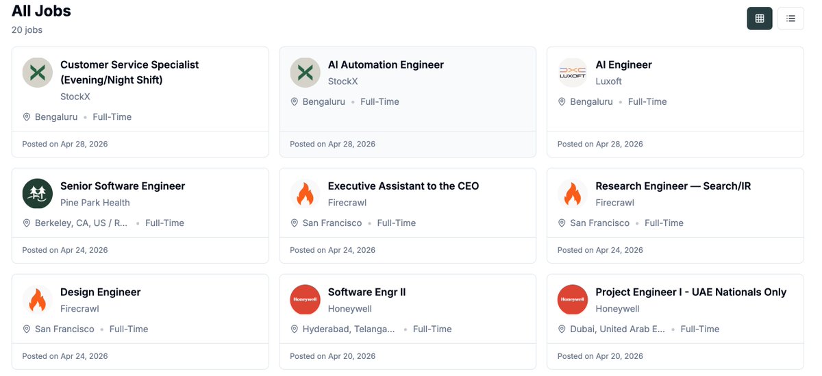Image resolution: width=822 pixels, height=376 pixels.
Task: Click Firecrawl flame logo on Design Engineer card
Action: click(38, 300)
